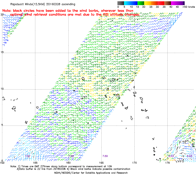Click the 175 longitude axis label

click(167, 163)
